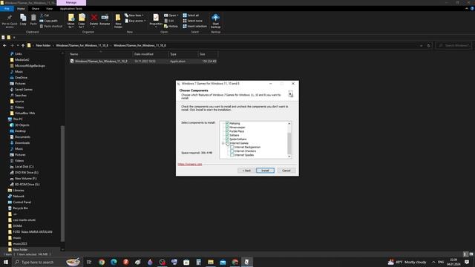Open Chrome from the taskbar
The height and width of the screenshot is (267, 475).
(x=102, y=262)
